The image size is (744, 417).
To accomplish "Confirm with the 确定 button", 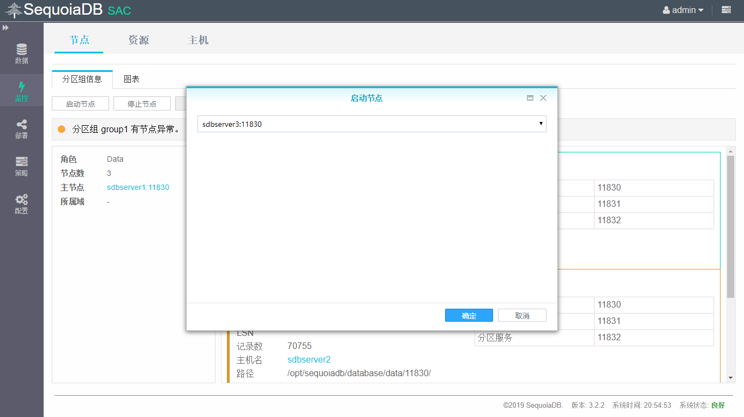I will (x=469, y=315).
